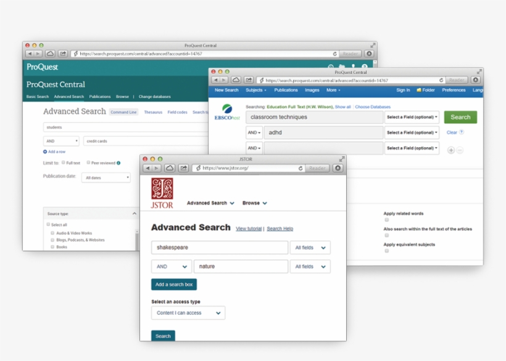Click the plus icon to add EBSCO search row

pyautogui.click(x=451, y=150)
